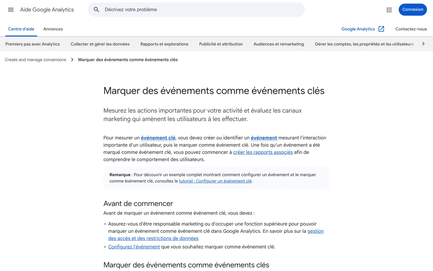Viewport: 433px width, 271px height.
Task: Open the Google Analytics link
Action: 358,29
